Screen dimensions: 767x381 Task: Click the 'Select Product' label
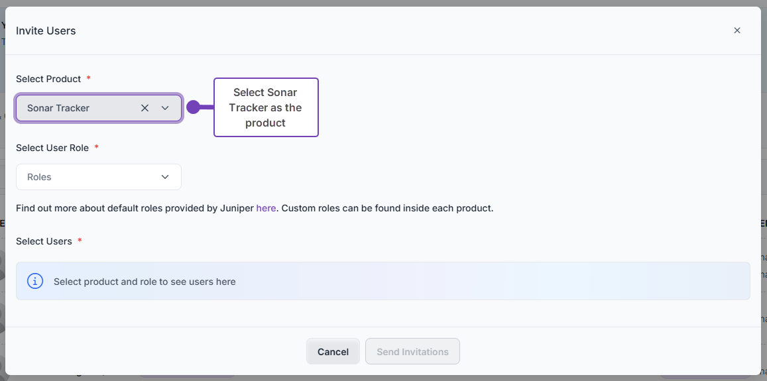pyautogui.click(x=48, y=79)
